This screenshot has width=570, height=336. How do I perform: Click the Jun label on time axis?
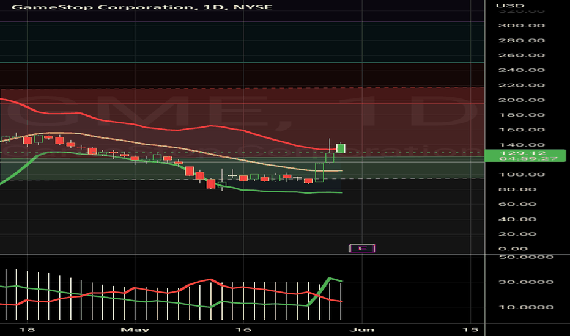click(x=362, y=329)
